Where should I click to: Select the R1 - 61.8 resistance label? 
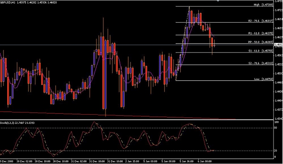pos(261,33)
